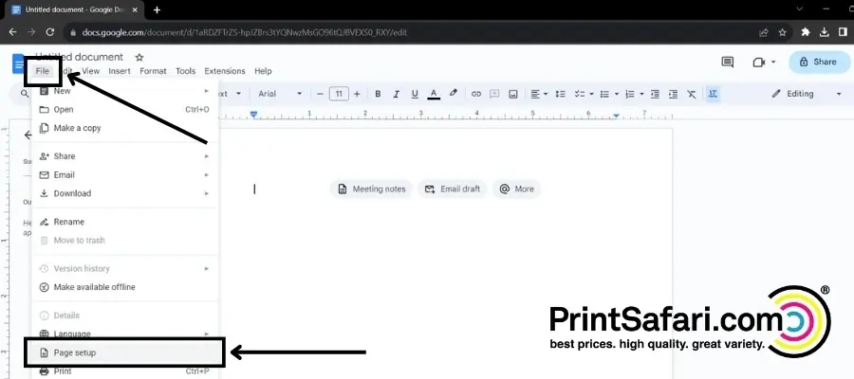Open comment history icon near Share
The width and height of the screenshot is (854, 379).
coord(727,62)
